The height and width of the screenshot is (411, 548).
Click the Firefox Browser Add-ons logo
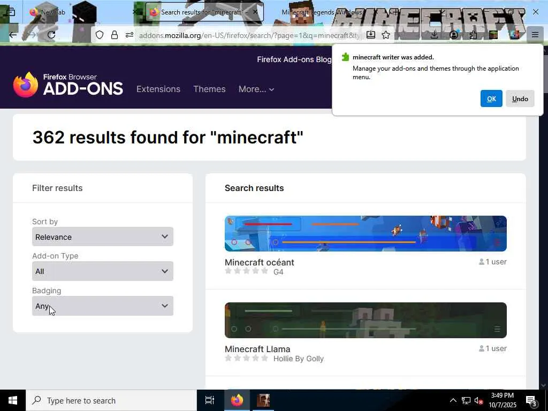pyautogui.click(x=68, y=85)
